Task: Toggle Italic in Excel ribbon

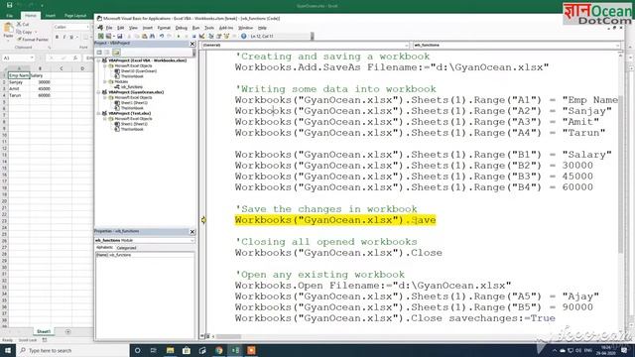Action: pyautogui.click(x=63, y=37)
